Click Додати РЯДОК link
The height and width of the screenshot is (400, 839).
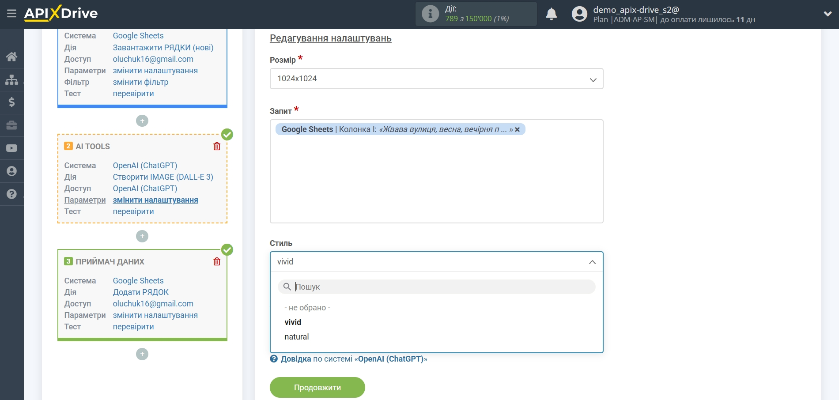point(141,292)
